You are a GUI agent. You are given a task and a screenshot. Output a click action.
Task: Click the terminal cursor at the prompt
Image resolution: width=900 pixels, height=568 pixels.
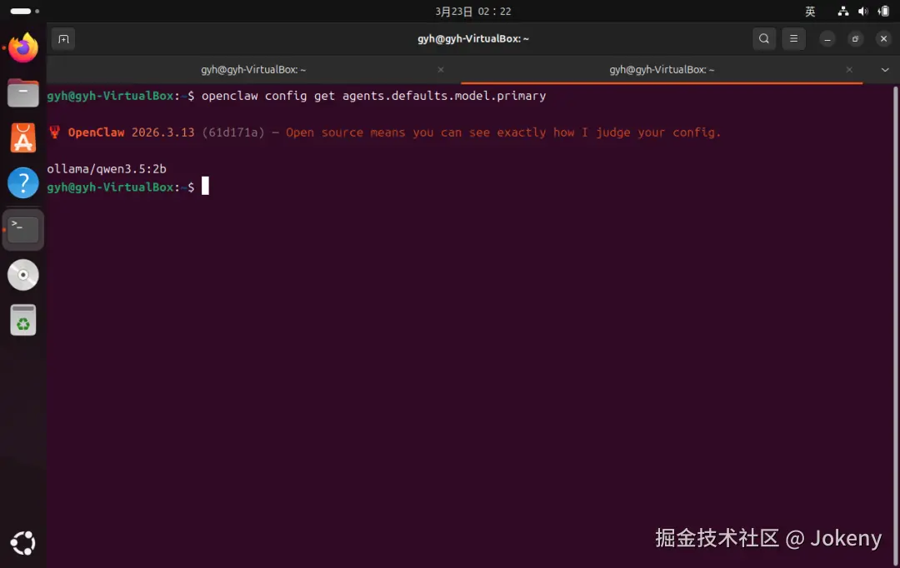tap(206, 187)
